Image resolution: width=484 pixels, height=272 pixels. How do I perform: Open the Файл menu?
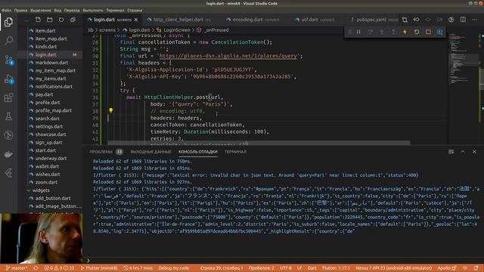tap(6, 10)
